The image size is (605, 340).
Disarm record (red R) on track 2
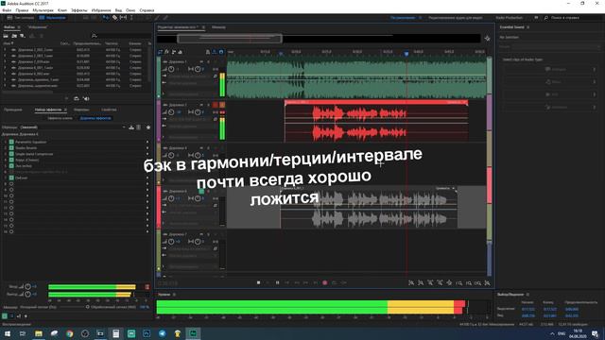click(216, 105)
